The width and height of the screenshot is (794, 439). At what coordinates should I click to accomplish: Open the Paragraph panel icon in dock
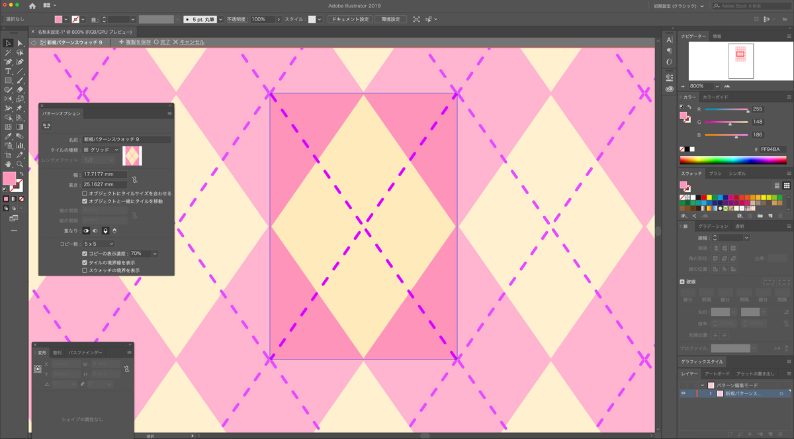(x=670, y=51)
